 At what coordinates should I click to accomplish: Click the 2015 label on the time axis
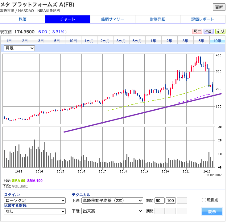tap(60, 171)
